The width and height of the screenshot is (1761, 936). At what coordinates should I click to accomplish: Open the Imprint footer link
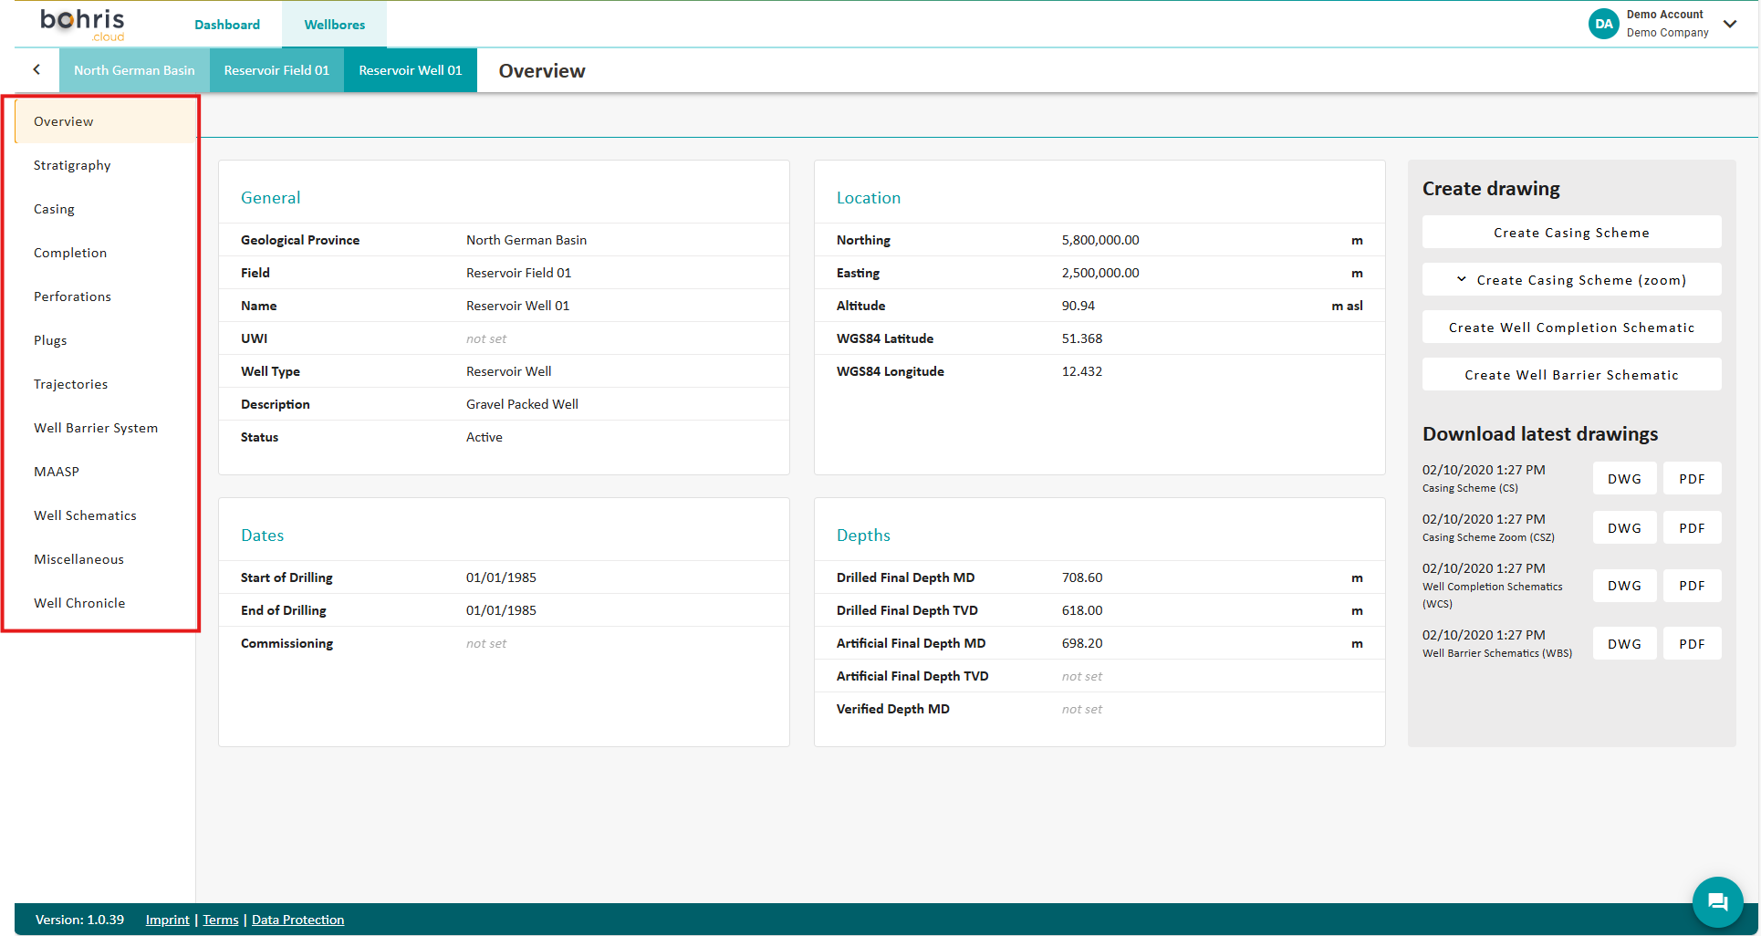[x=167, y=920]
